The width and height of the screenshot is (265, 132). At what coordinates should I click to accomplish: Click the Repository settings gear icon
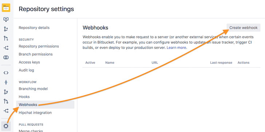point(6,126)
